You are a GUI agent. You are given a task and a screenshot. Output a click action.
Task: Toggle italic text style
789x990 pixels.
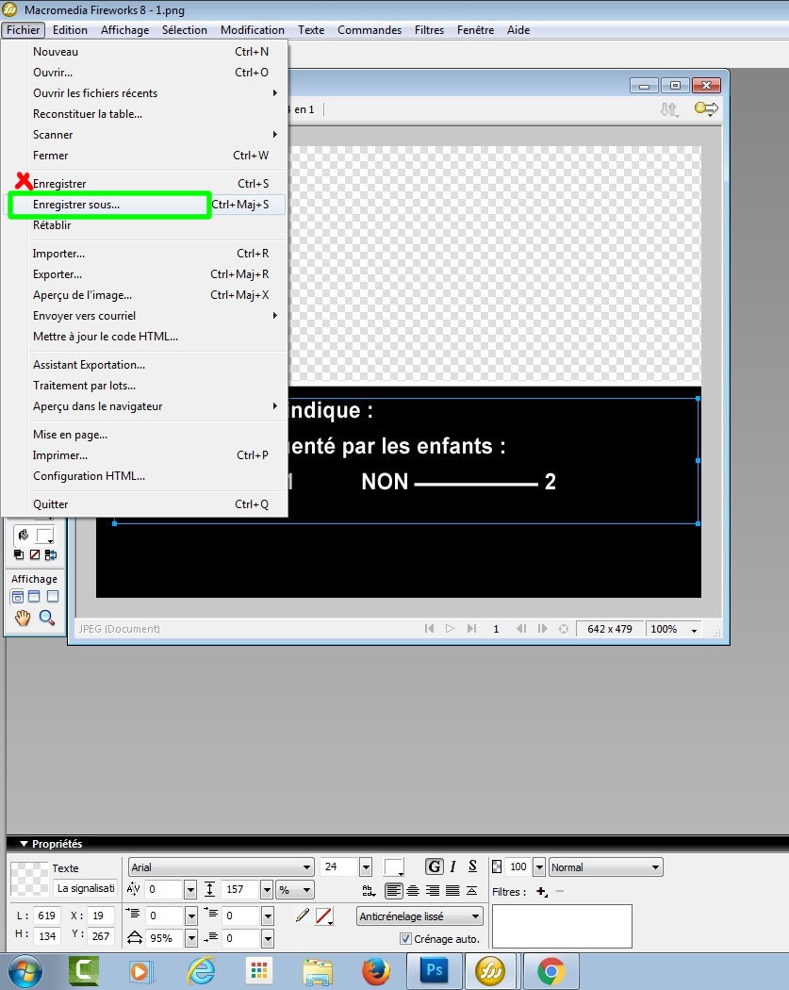pyautogui.click(x=453, y=866)
